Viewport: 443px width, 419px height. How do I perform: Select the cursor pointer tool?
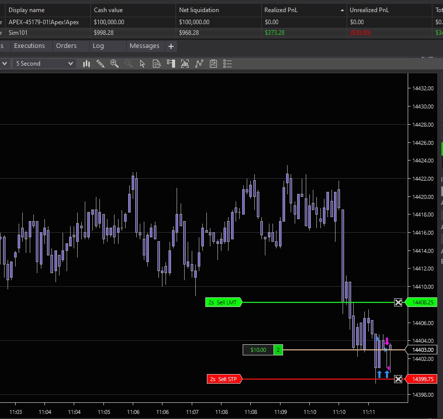pyautogui.click(x=142, y=64)
